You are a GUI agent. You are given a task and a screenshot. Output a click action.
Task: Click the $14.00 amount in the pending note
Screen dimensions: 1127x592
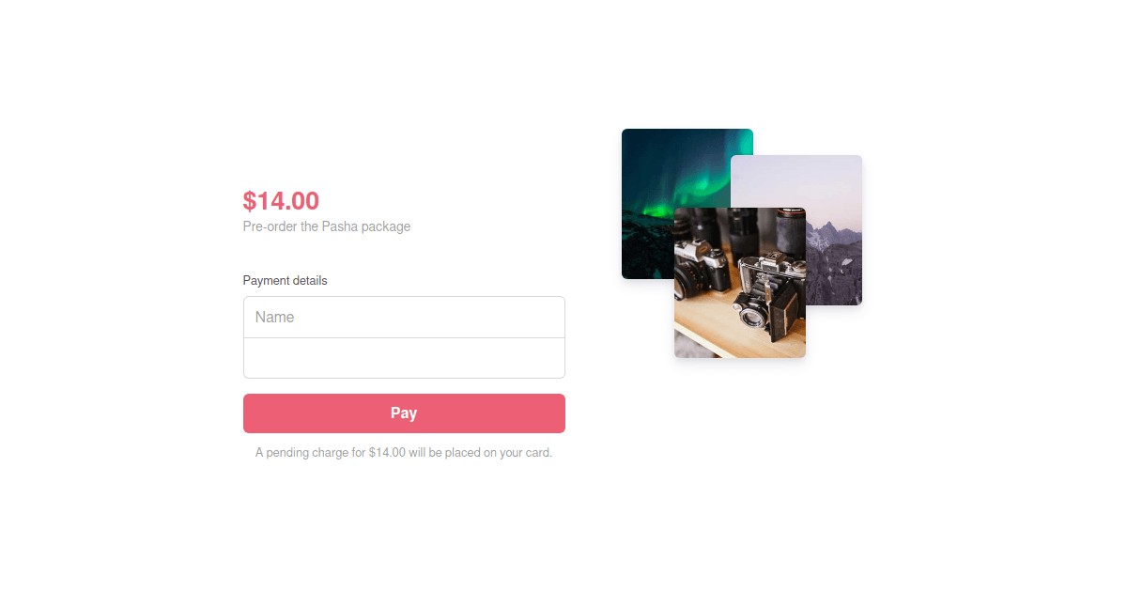tap(387, 453)
